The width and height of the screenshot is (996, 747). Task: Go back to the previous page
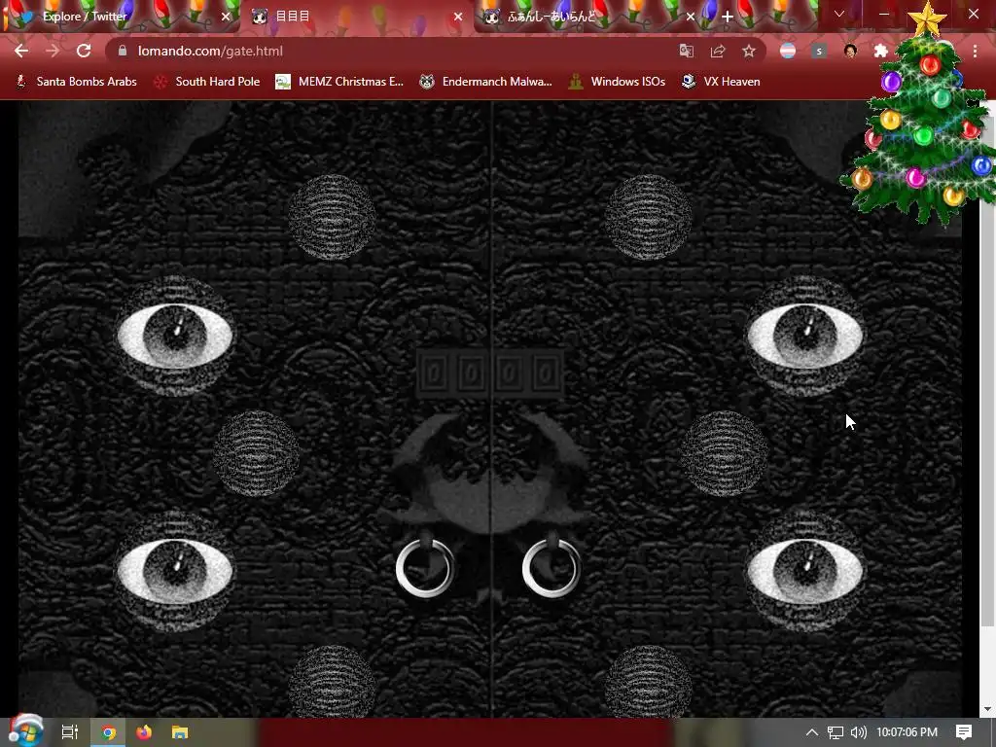[21, 51]
